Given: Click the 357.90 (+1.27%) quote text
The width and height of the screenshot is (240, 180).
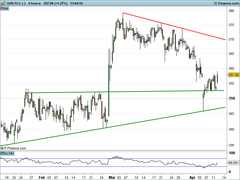Looking at the screenshot, I should 55,3.
